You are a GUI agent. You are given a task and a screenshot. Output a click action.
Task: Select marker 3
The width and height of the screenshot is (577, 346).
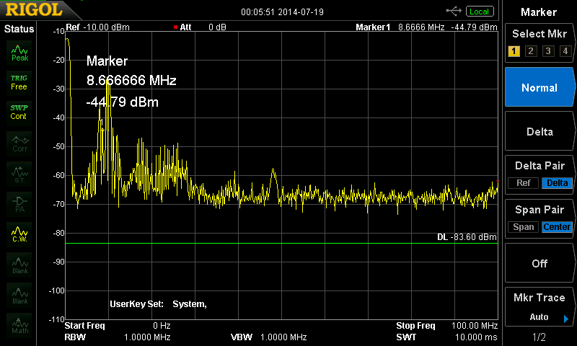click(x=548, y=51)
